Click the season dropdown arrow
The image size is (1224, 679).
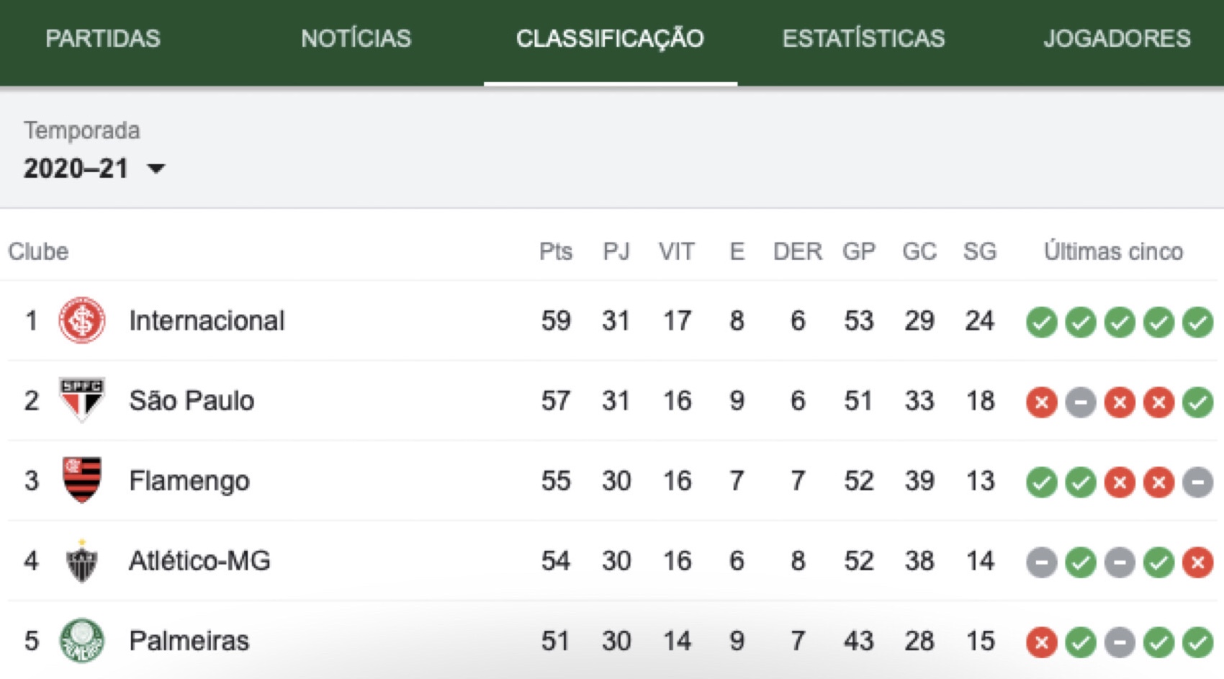click(156, 169)
